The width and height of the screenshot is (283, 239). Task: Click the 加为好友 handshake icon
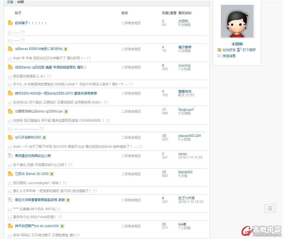click(219, 50)
